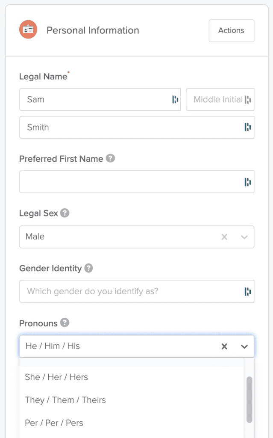This screenshot has height=438, width=273.
Task: Open the Actions button menu
Action: click(x=231, y=30)
